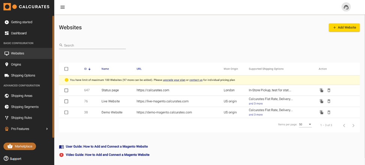The image size is (365, 165).
Task: Sort table by URL column
Action: pos(139,69)
